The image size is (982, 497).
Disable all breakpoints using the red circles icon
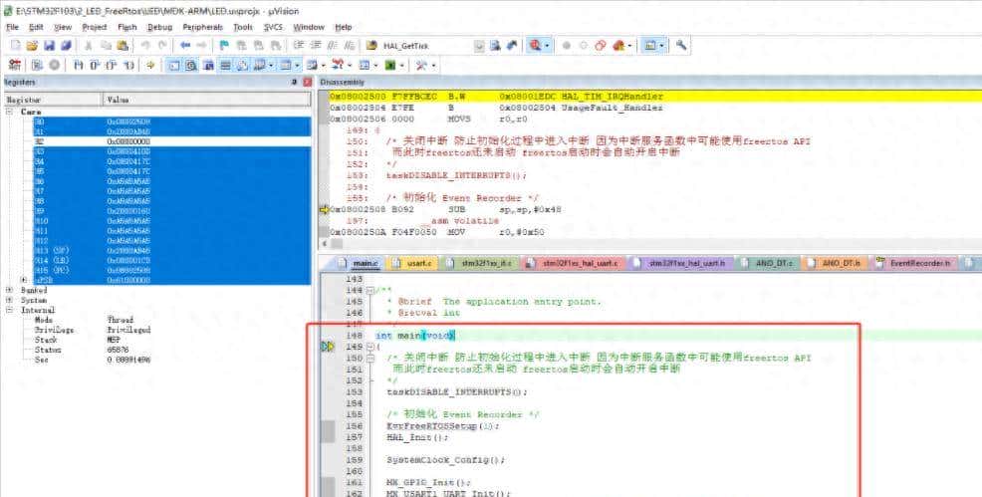point(600,46)
